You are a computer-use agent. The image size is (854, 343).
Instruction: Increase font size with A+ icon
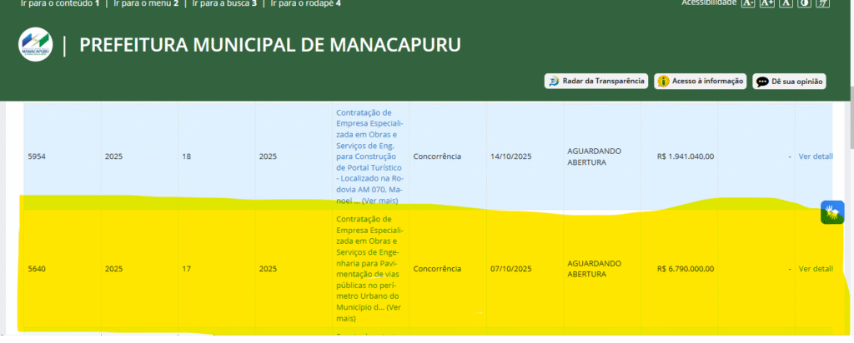pyautogui.click(x=767, y=3)
